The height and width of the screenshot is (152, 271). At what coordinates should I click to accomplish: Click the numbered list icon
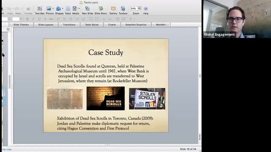tap(83, 19)
